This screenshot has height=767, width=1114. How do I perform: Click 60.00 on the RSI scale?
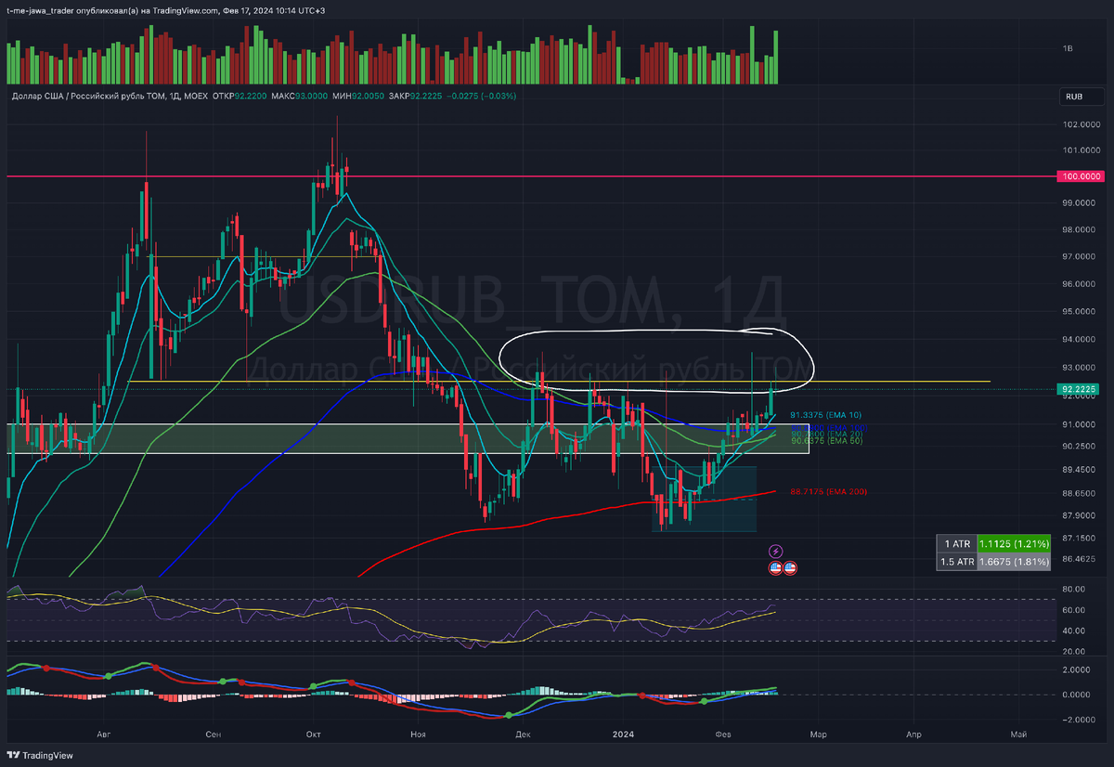(1074, 610)
